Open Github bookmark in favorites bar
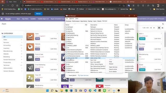 [x=72, y=9]
